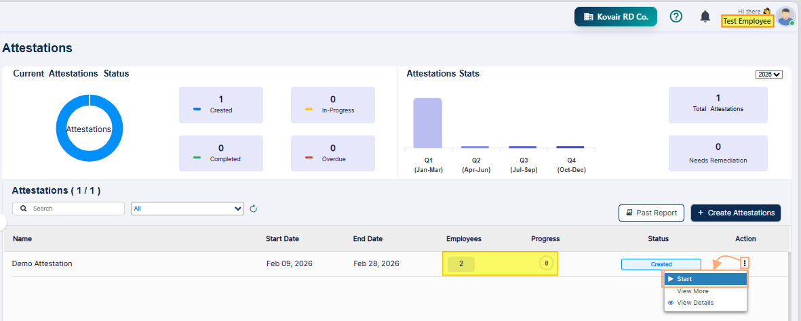Image resolution: width=801 pixels, height=321 pixels.
Task: Click the Q1 (Jan-Mar) bar in chart
Action: [x=427, y=123]
